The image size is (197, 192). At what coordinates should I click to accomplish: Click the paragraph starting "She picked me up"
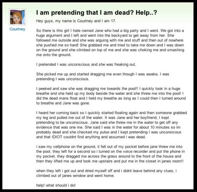coord(103,76)
